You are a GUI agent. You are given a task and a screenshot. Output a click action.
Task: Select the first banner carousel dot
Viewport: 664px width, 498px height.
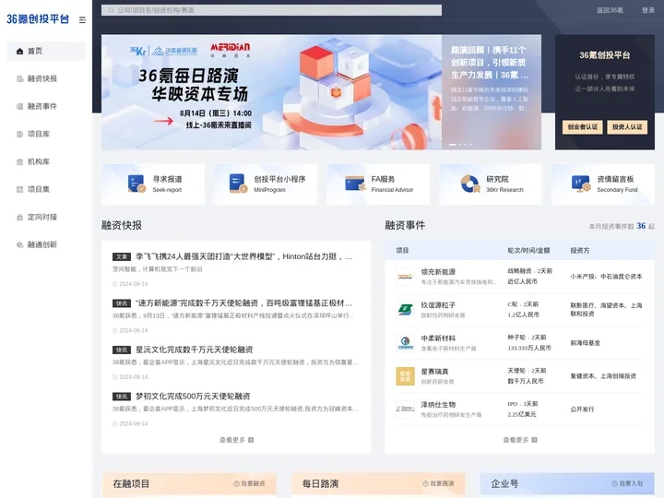pyautogui.click(x=453, y=145)
